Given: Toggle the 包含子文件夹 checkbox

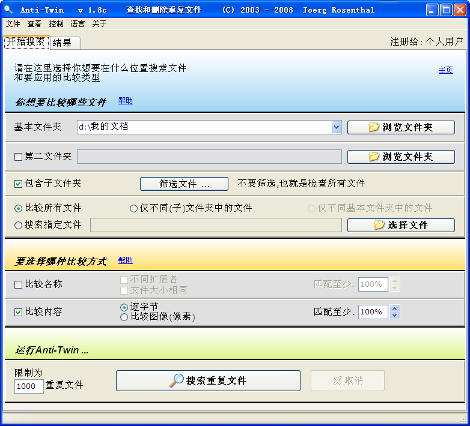Looking at the screenshot, I should pyautogui.click(x=19, y=183).
